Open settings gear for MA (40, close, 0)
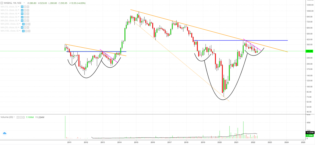Image resolution: width=315 pixels, height=145 pixels. point(25,17)
